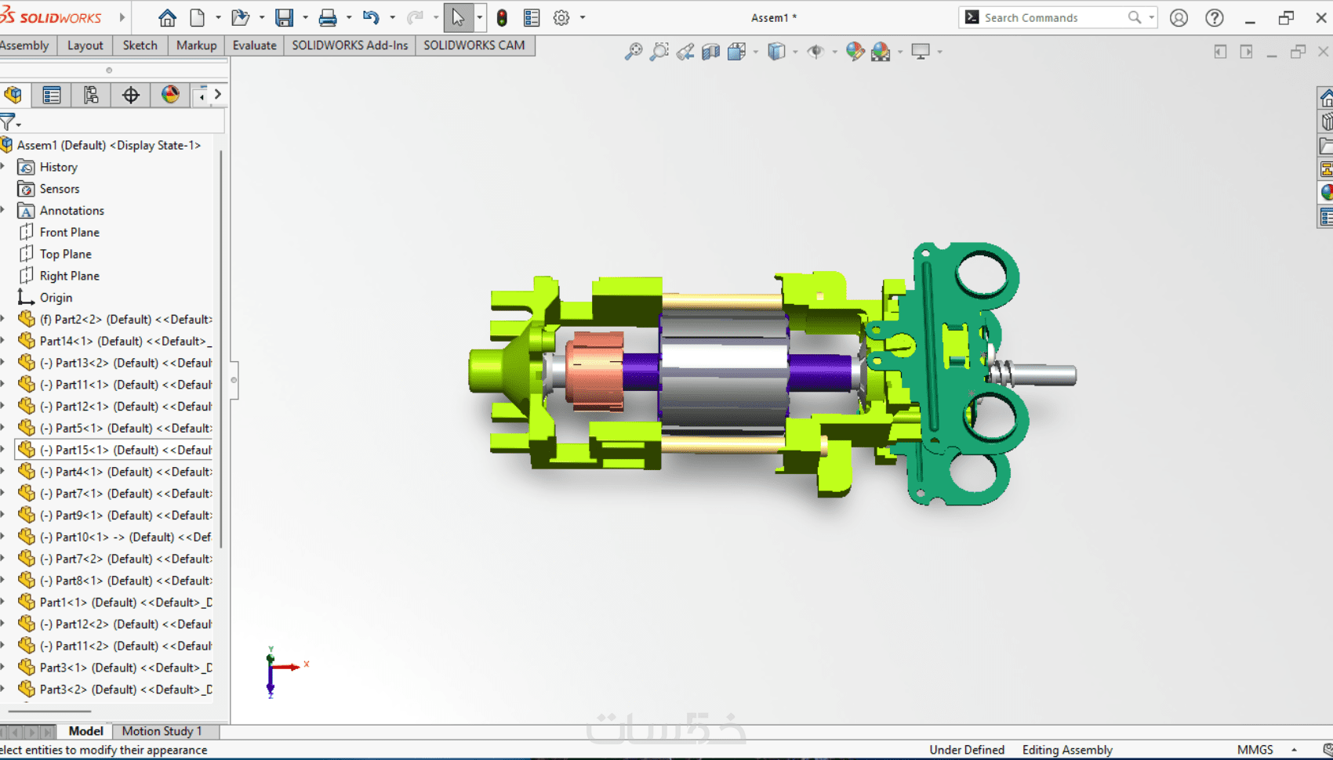Activate the Zoom to Area tool
Image resolution: width=1333 pixels, height=760 pixels.
[659, 52]
